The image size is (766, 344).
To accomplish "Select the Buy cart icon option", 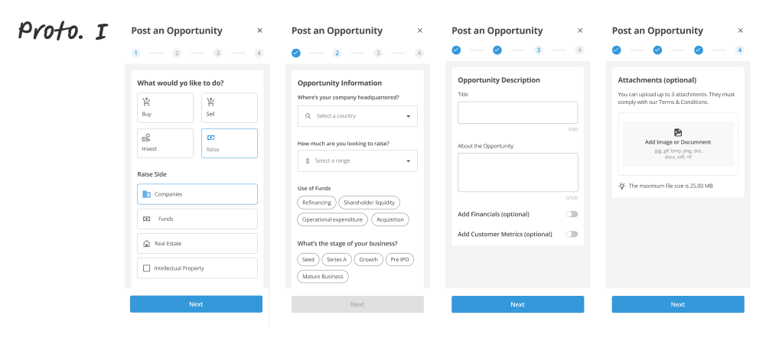I will 146,102.
